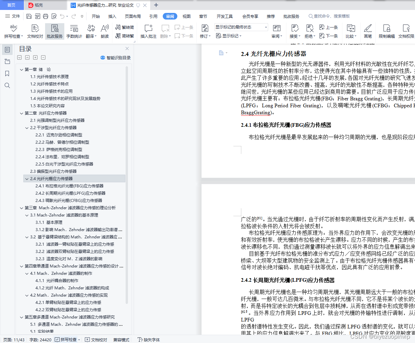Collapse 2.2 干涉型光纤应力传感器 node

point(27,128)
